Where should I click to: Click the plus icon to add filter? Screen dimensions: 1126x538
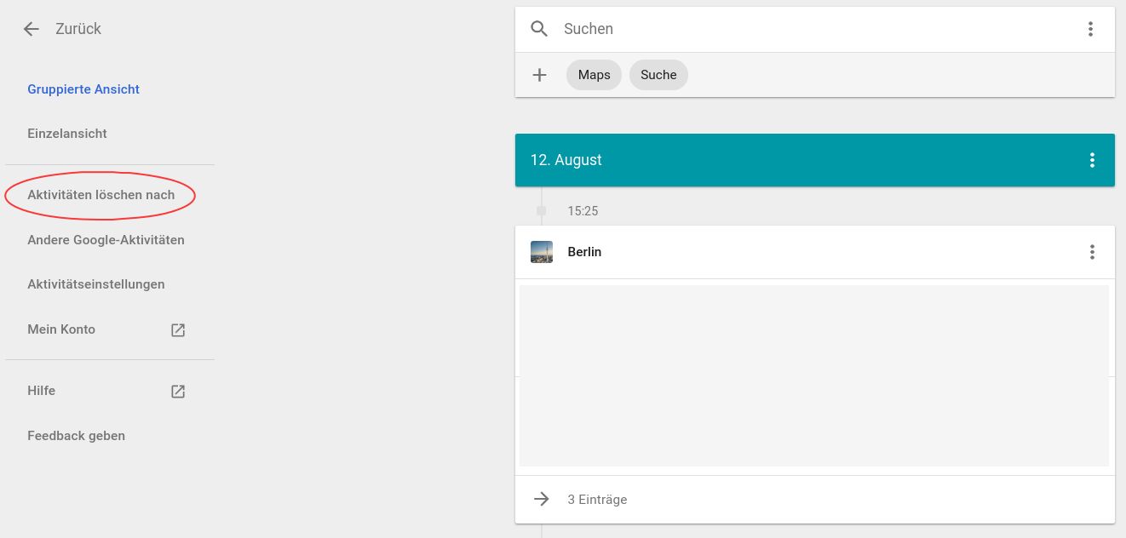point(539,75)
